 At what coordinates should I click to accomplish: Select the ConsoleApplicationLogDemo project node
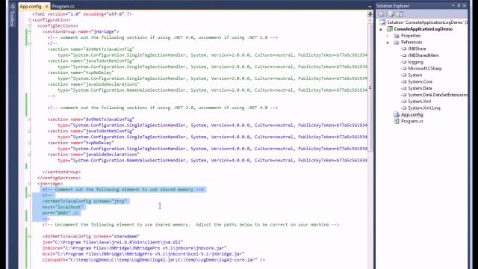coord(423,29)
